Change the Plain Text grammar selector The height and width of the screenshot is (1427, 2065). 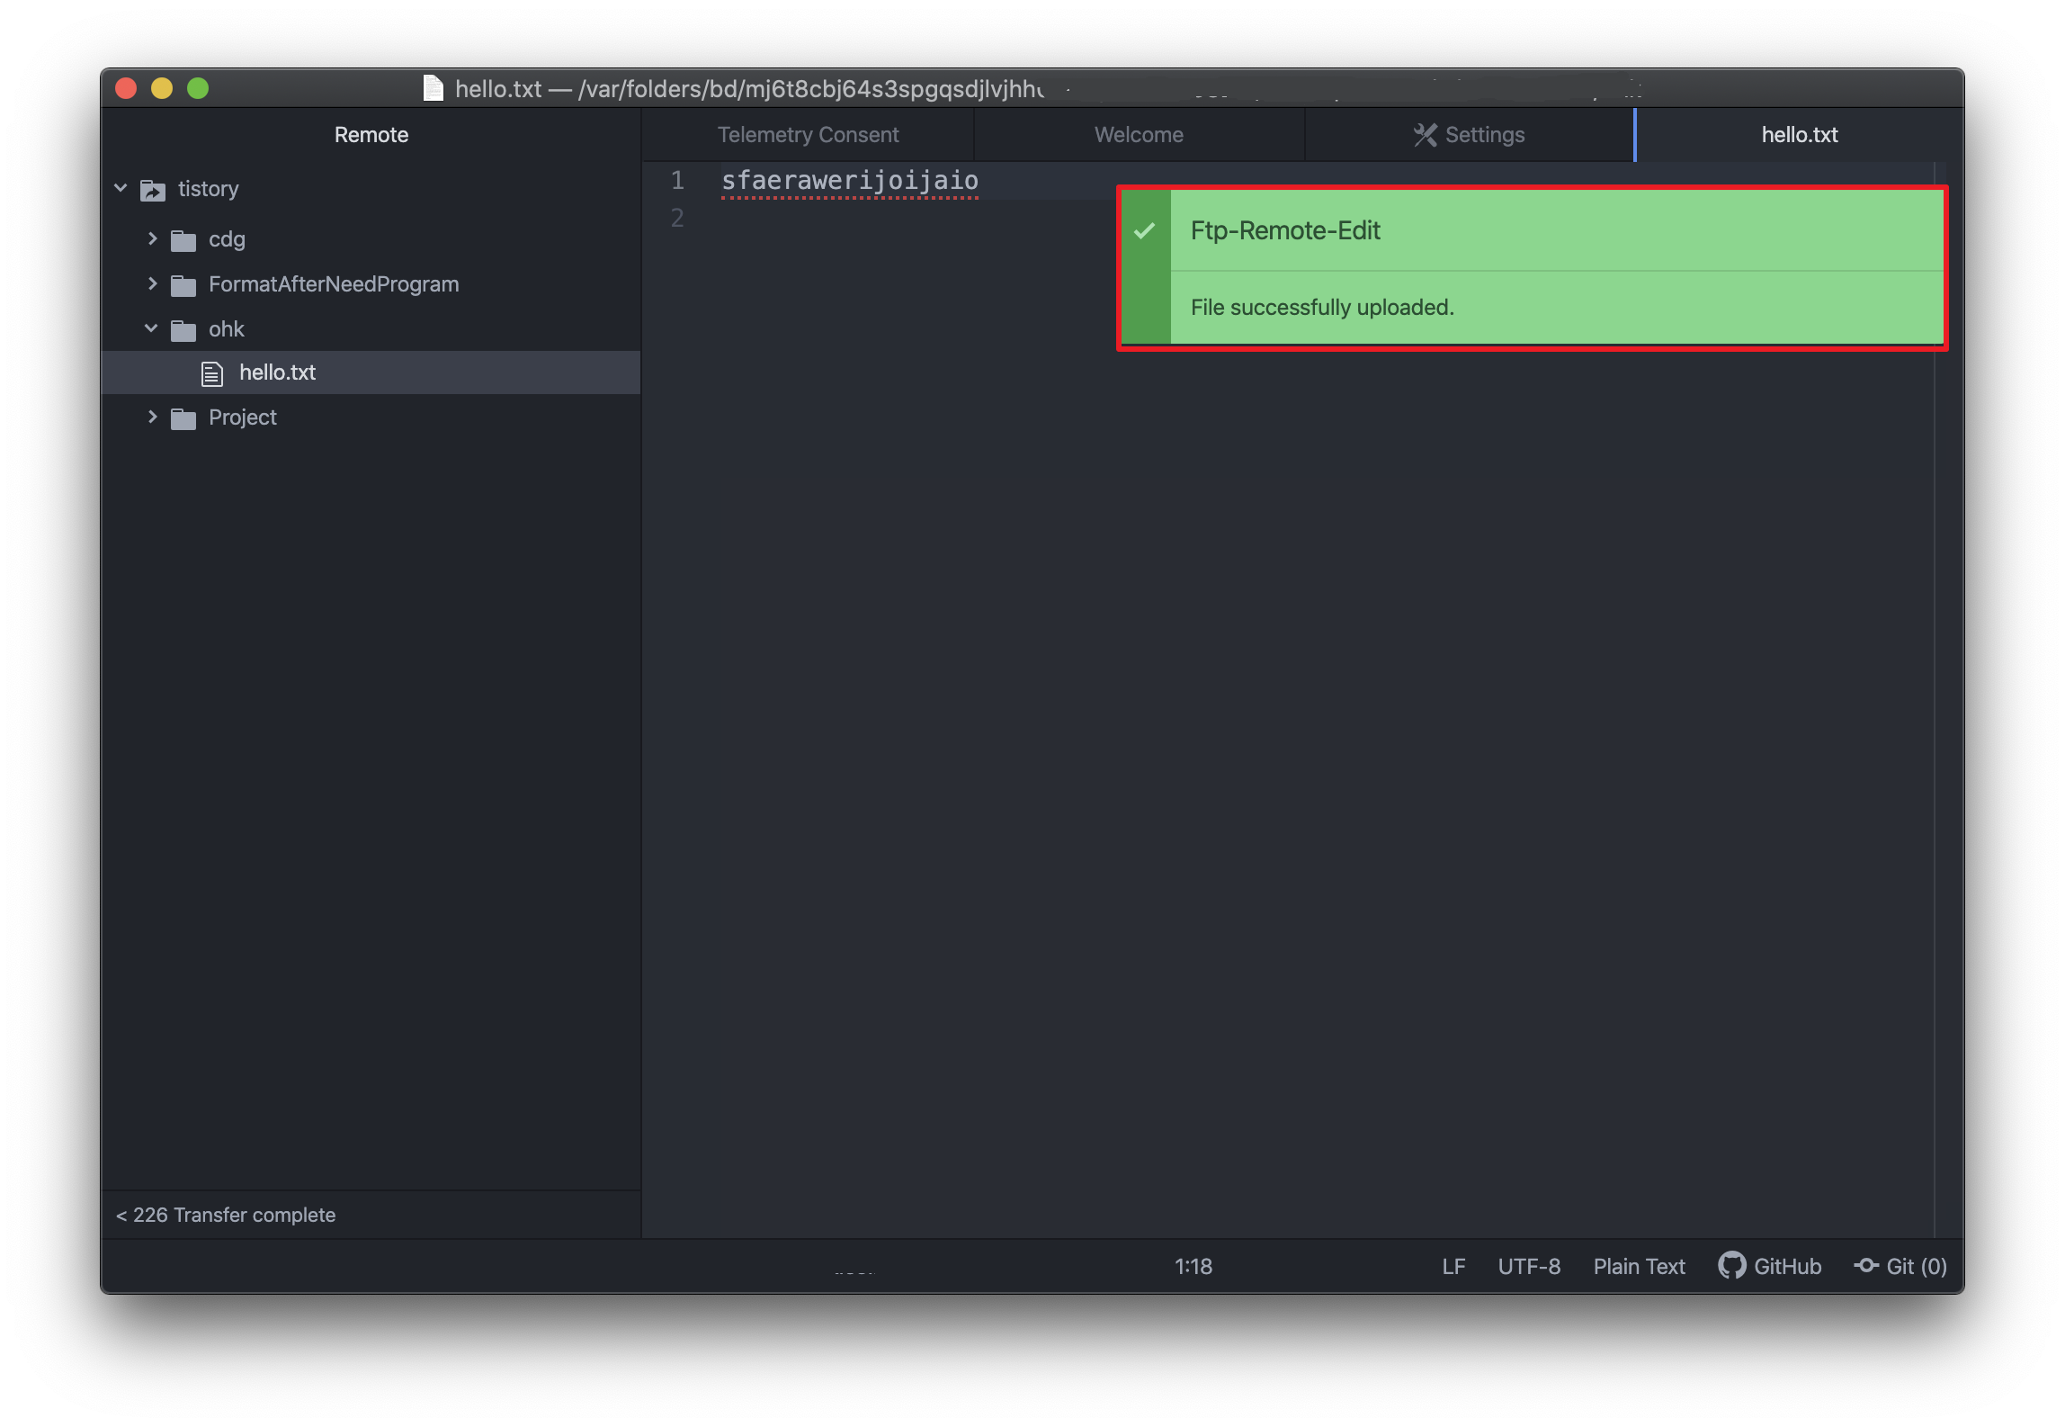[1639, 1266]
